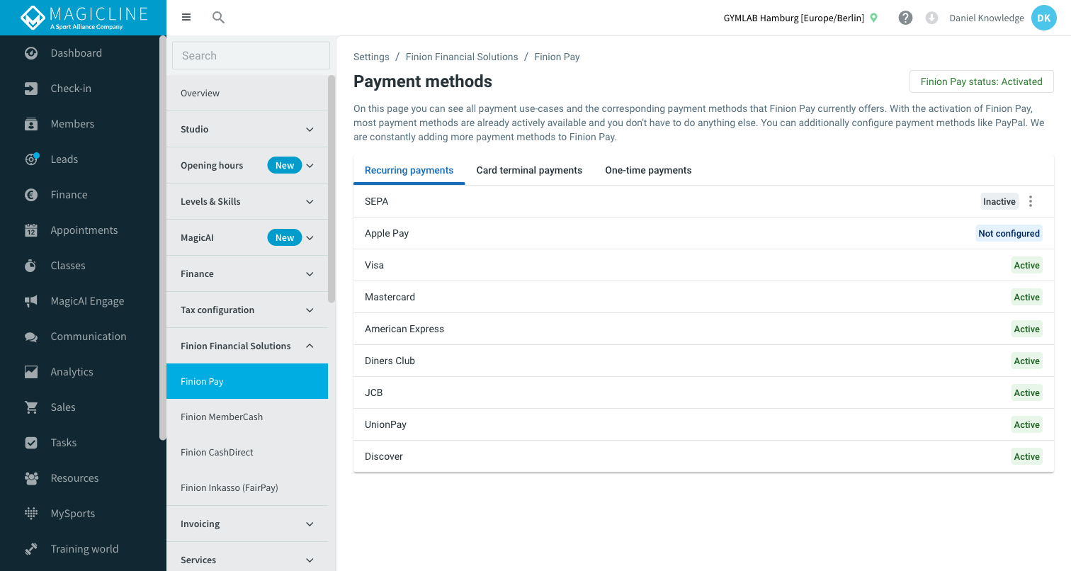Click the Finance euro icon

pos(31,195)
